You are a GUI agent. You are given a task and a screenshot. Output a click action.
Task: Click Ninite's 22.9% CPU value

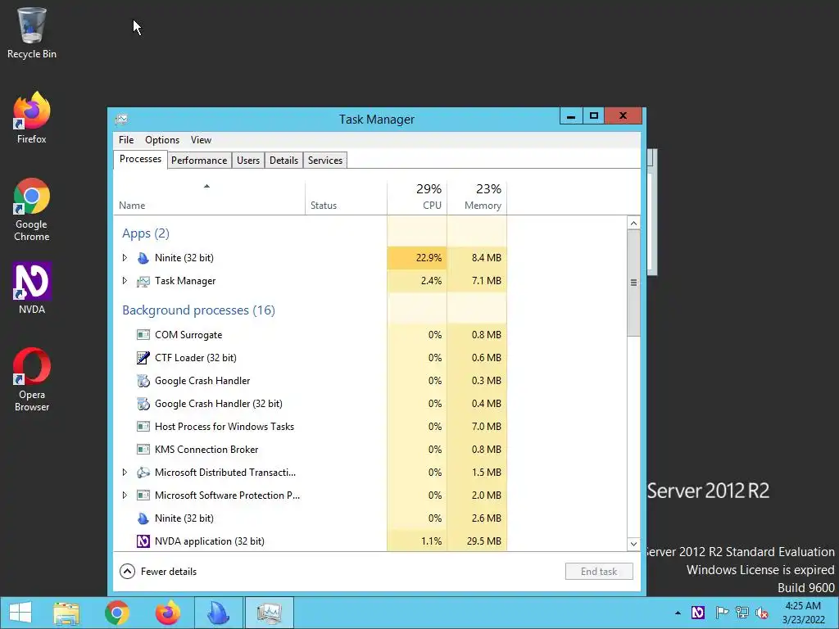pyautogui.click(x=429, y=258)
